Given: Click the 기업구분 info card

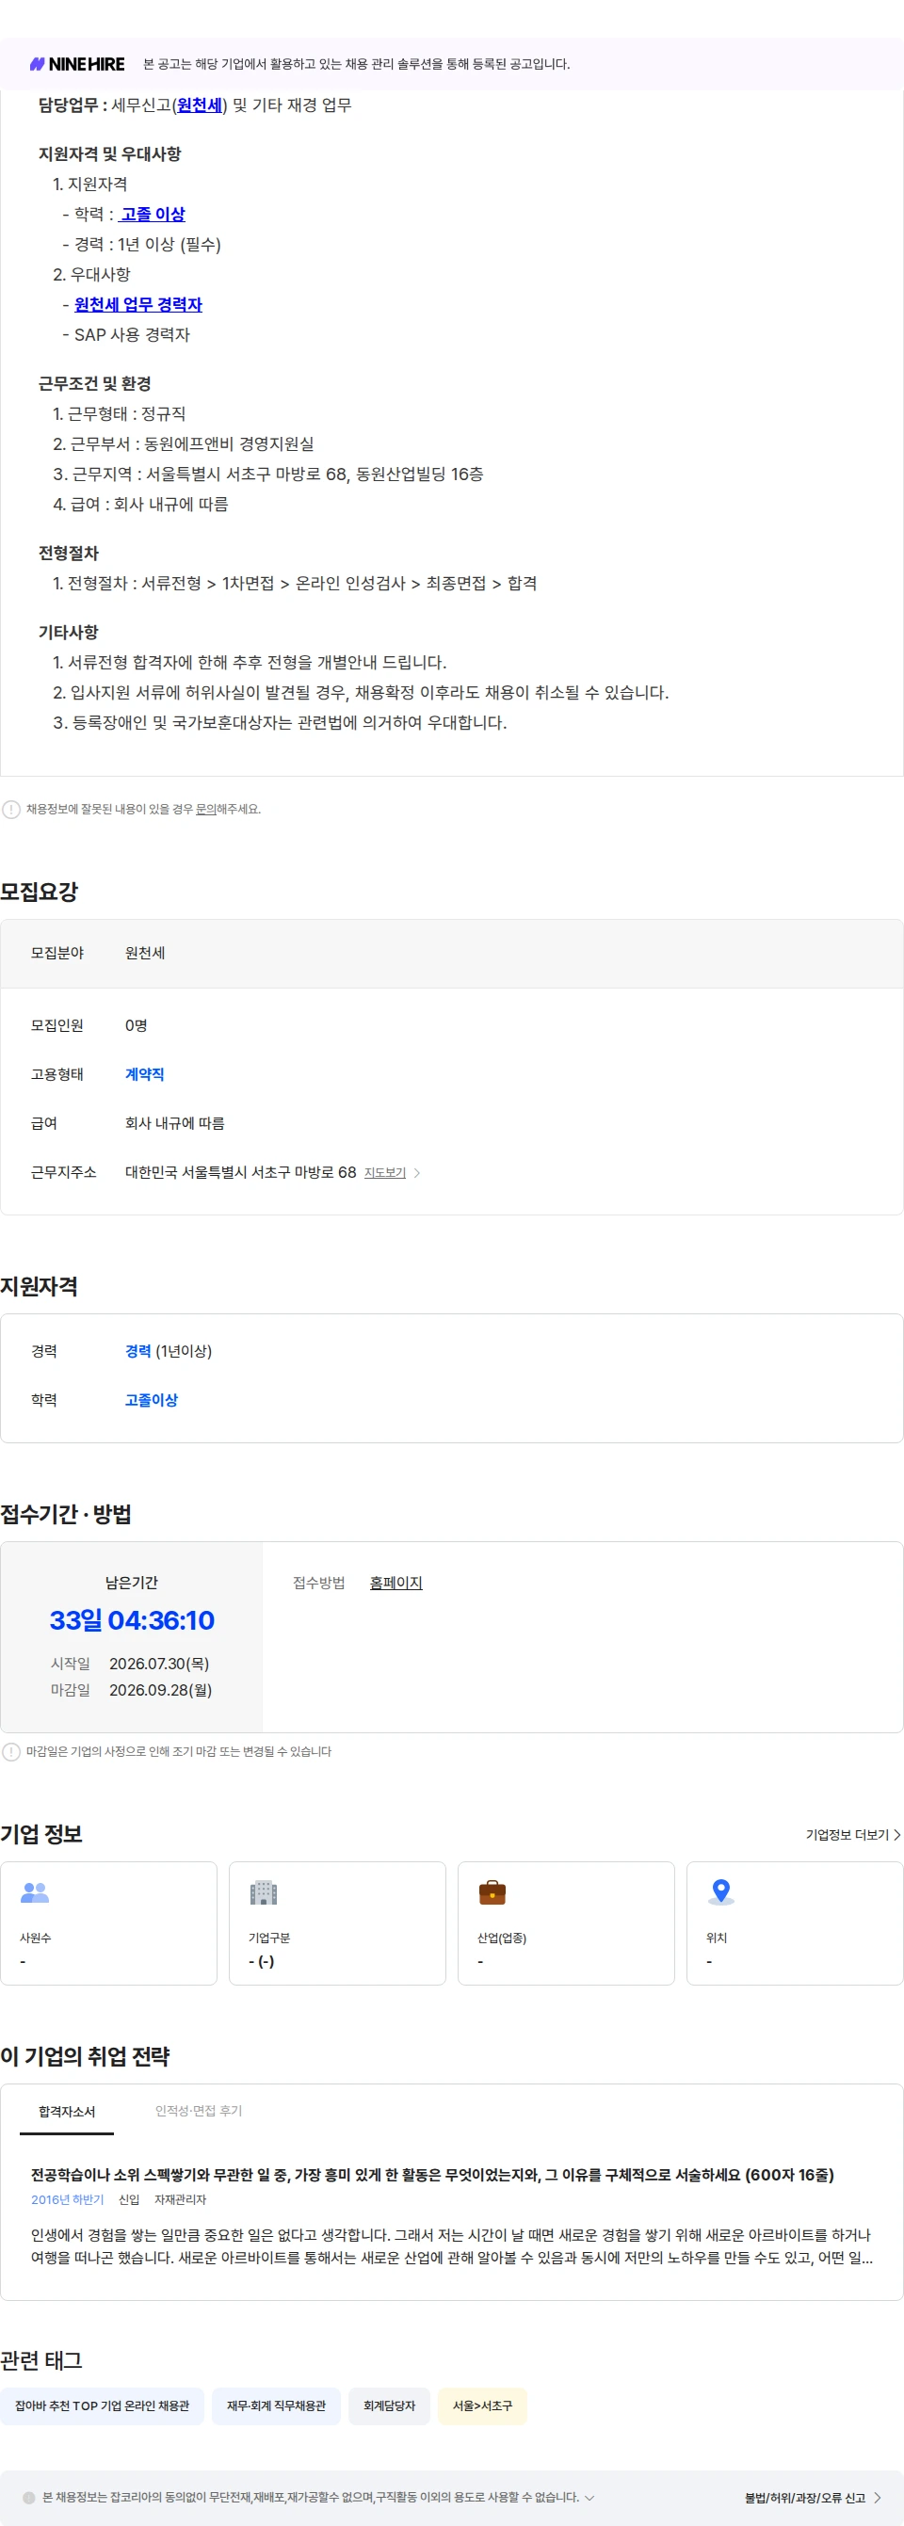Looking at the screenshot, I should point(337,1923).
